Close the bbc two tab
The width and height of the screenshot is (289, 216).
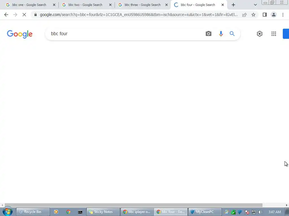(x=110, y=5)
